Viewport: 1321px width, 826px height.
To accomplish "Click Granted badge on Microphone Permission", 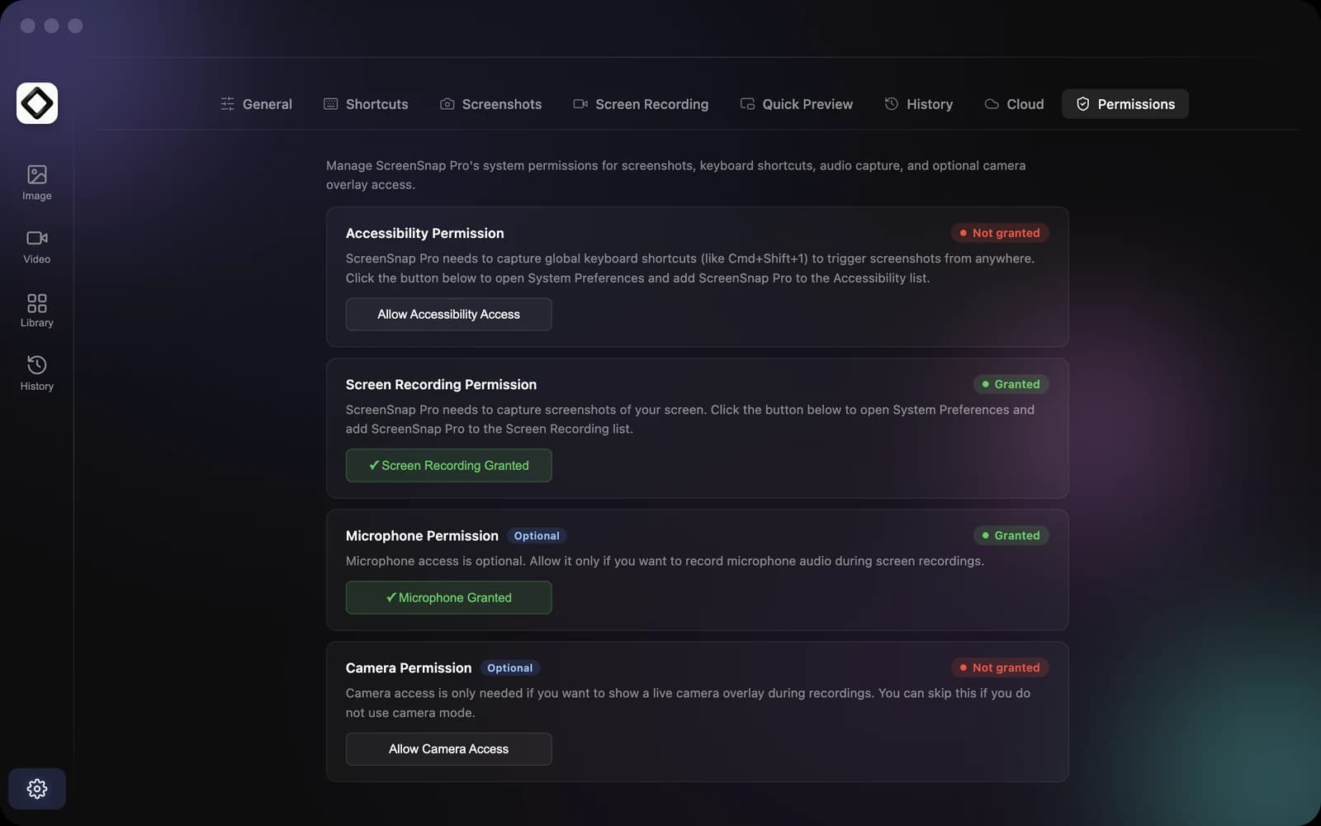I will coord(1011,535).
